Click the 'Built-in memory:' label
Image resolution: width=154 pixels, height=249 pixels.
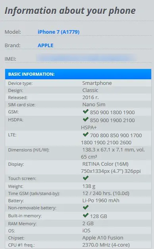[25, 216]
